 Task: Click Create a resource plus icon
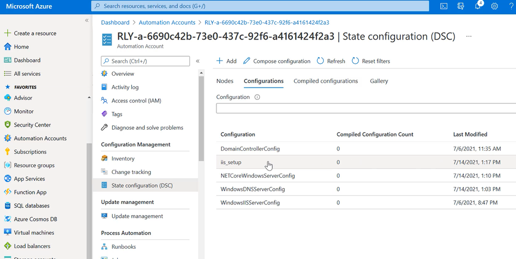(x=7, y=33)
